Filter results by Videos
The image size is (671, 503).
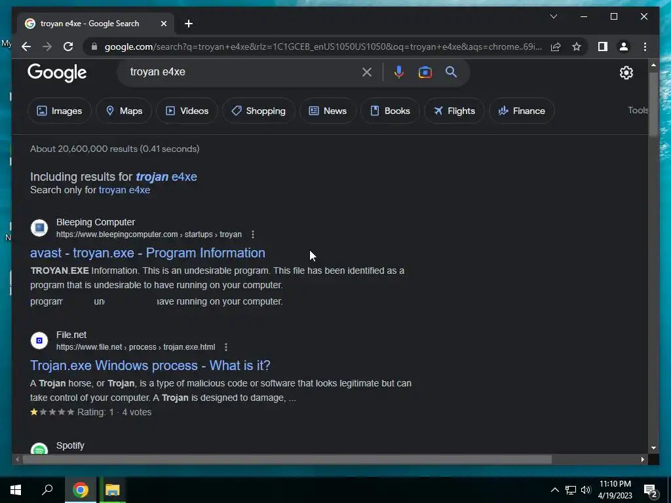click(187, 111)
